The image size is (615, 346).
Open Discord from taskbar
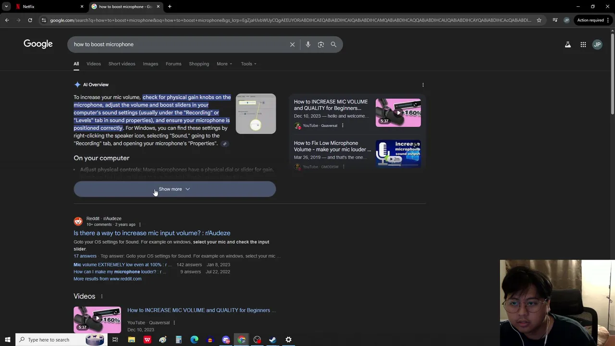[x=226, y=340]
